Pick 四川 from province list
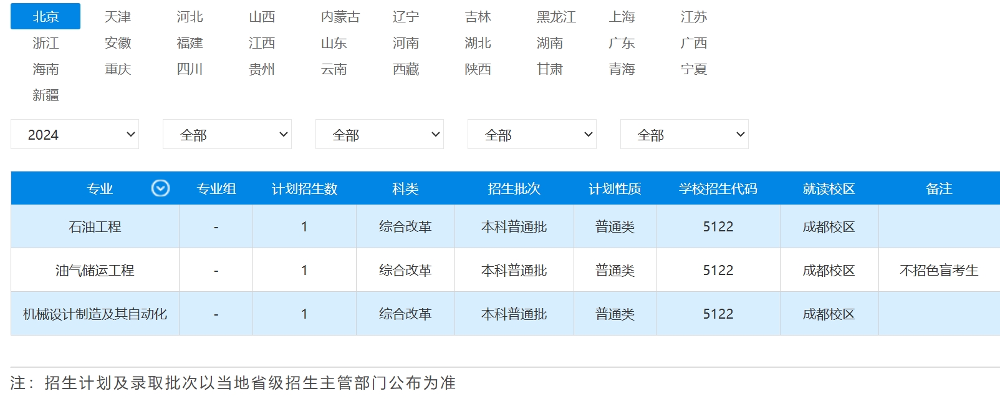Image resolution: width=1000 pixels, height=401 pixels. (x=190, y=69)
